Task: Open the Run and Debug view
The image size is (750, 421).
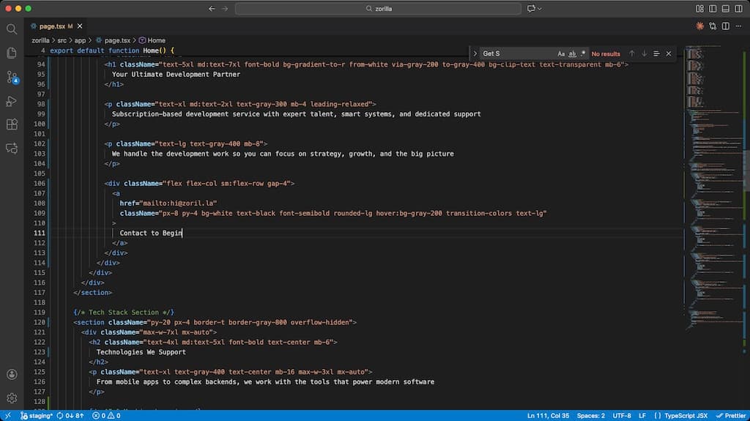Action: pyautogui.click(x=12, y=101)
